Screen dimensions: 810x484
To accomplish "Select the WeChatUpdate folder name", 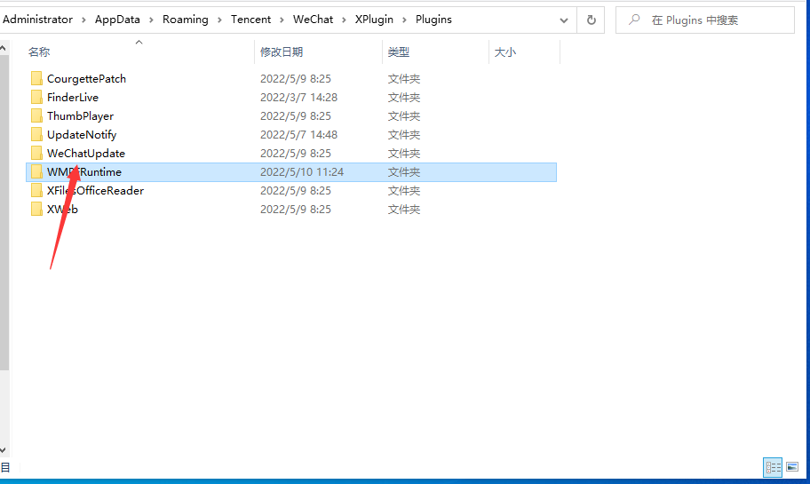I will (86, 153).
